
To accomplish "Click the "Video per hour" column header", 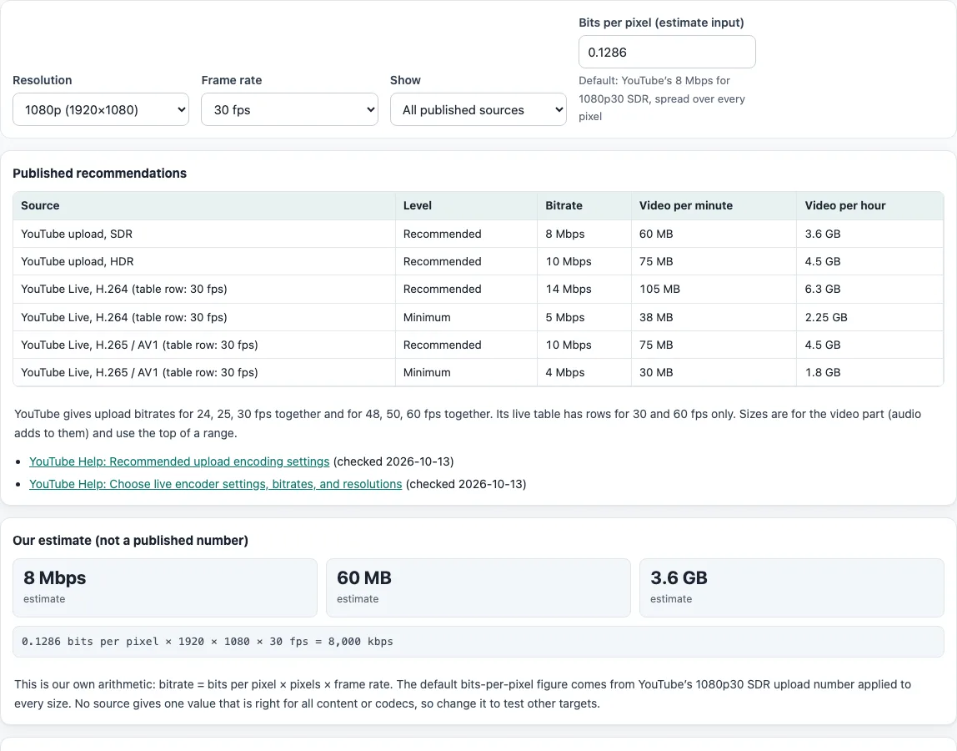I will tap(869, 205).
